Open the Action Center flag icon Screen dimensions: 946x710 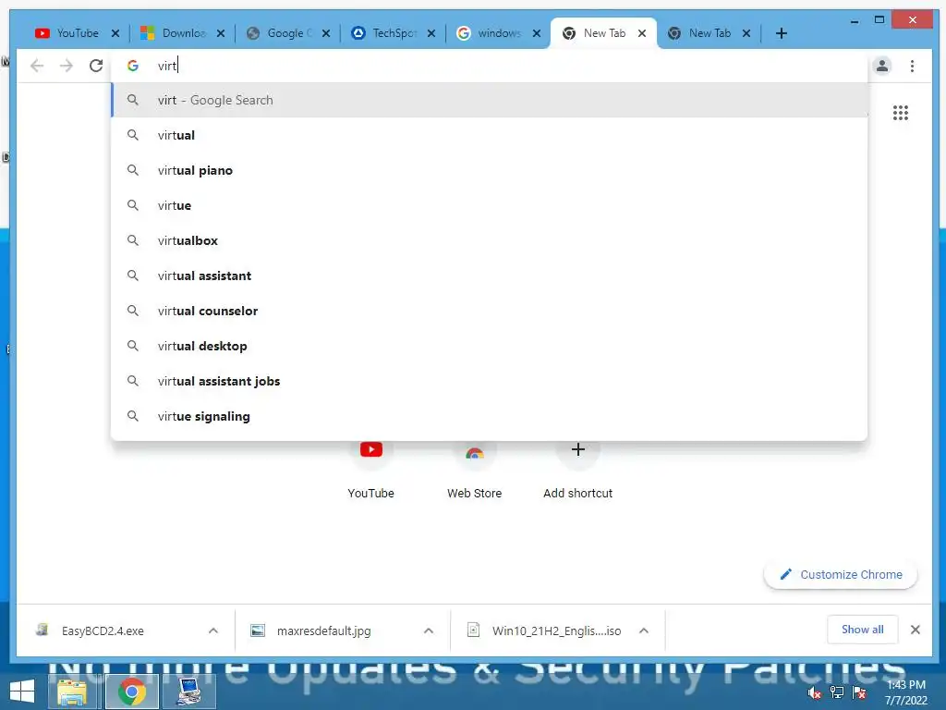[x=860, y=692]
